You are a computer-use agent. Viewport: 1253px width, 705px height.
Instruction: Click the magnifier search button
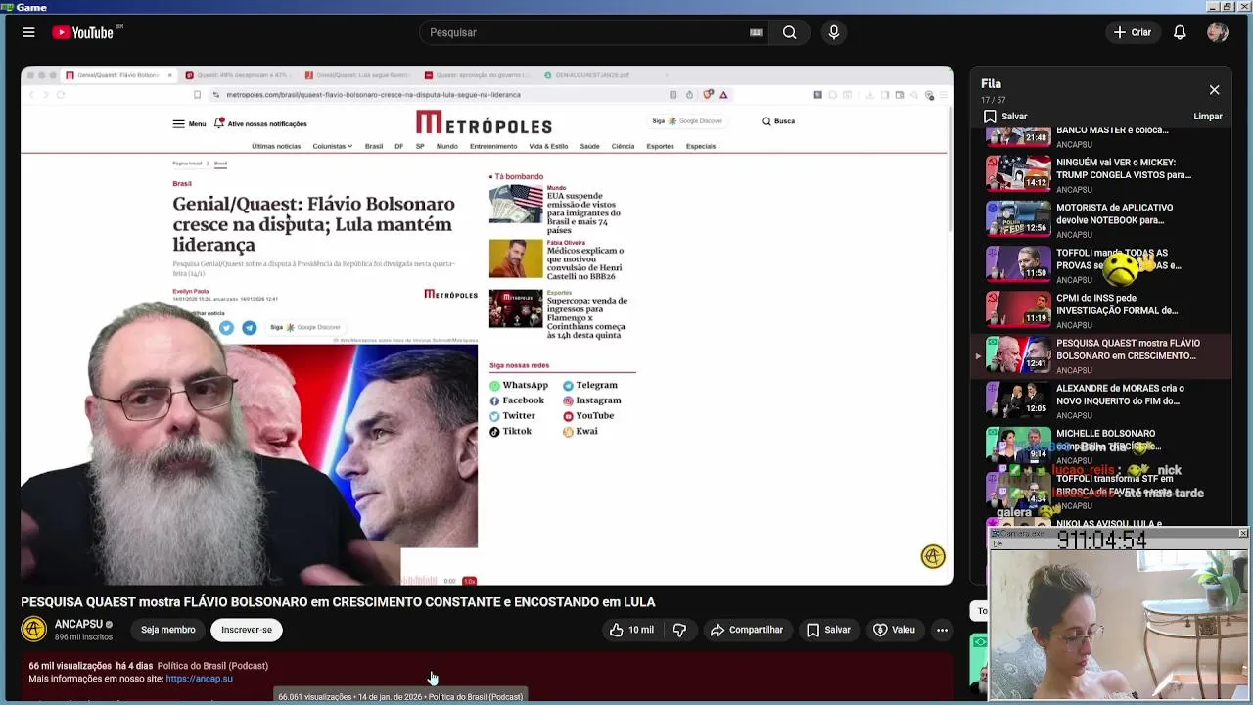pos(789,32)
